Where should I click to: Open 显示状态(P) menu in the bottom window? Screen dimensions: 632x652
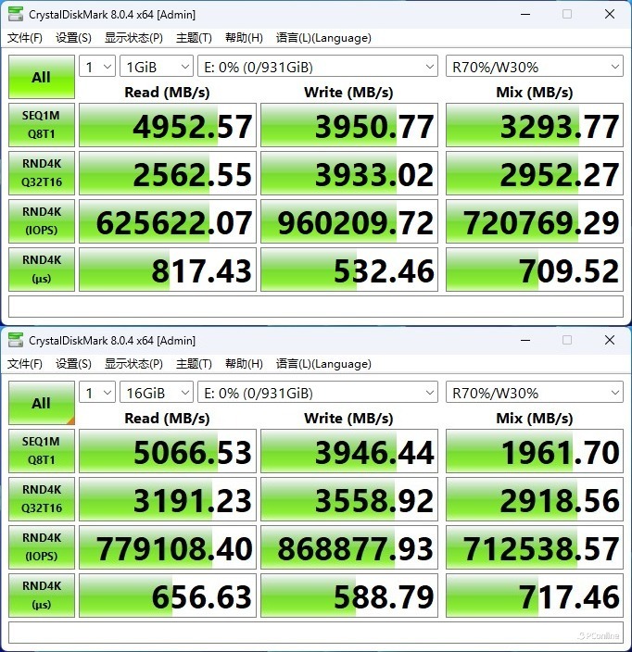133,364
